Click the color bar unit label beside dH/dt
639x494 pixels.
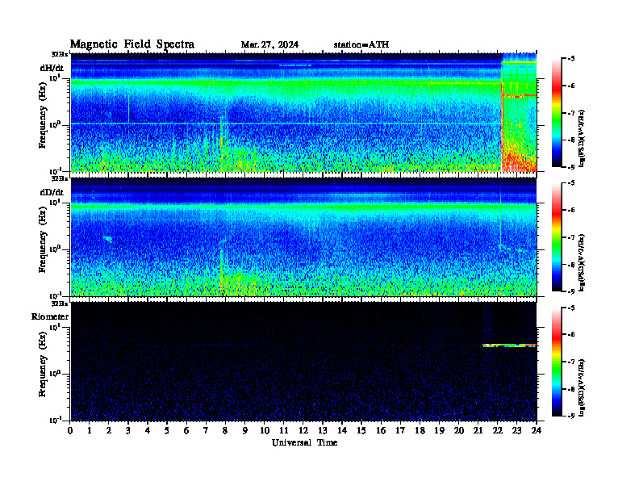pos(583,138)
